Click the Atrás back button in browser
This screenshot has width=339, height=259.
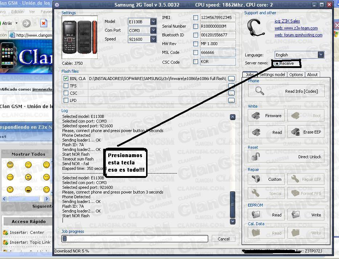(x=7, y=23)
